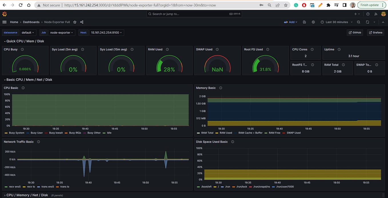Image resolution: width=388 pixels, height=198 pixels.
Task: Click the Search or jump to field
Action: (194, 14)
